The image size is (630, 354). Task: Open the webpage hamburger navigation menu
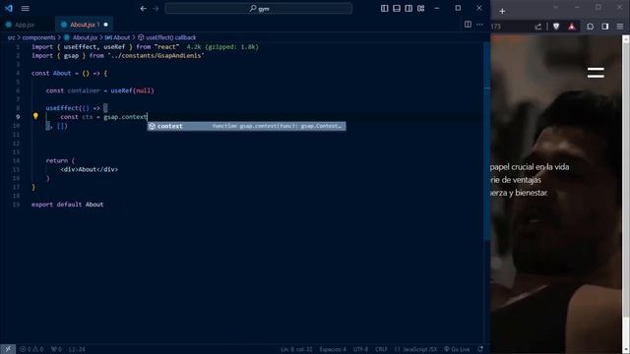click(x=596, y=73)
